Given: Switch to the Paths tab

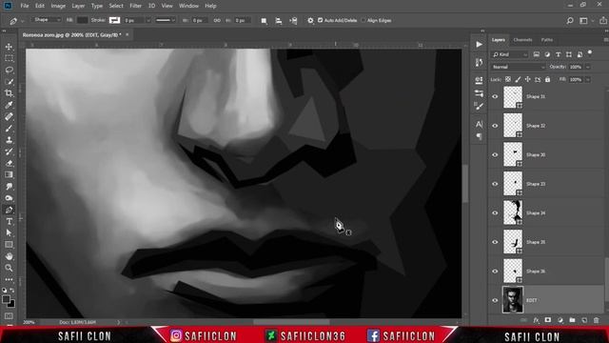Looking at the screenshot, I should click(x=547, y=40).
